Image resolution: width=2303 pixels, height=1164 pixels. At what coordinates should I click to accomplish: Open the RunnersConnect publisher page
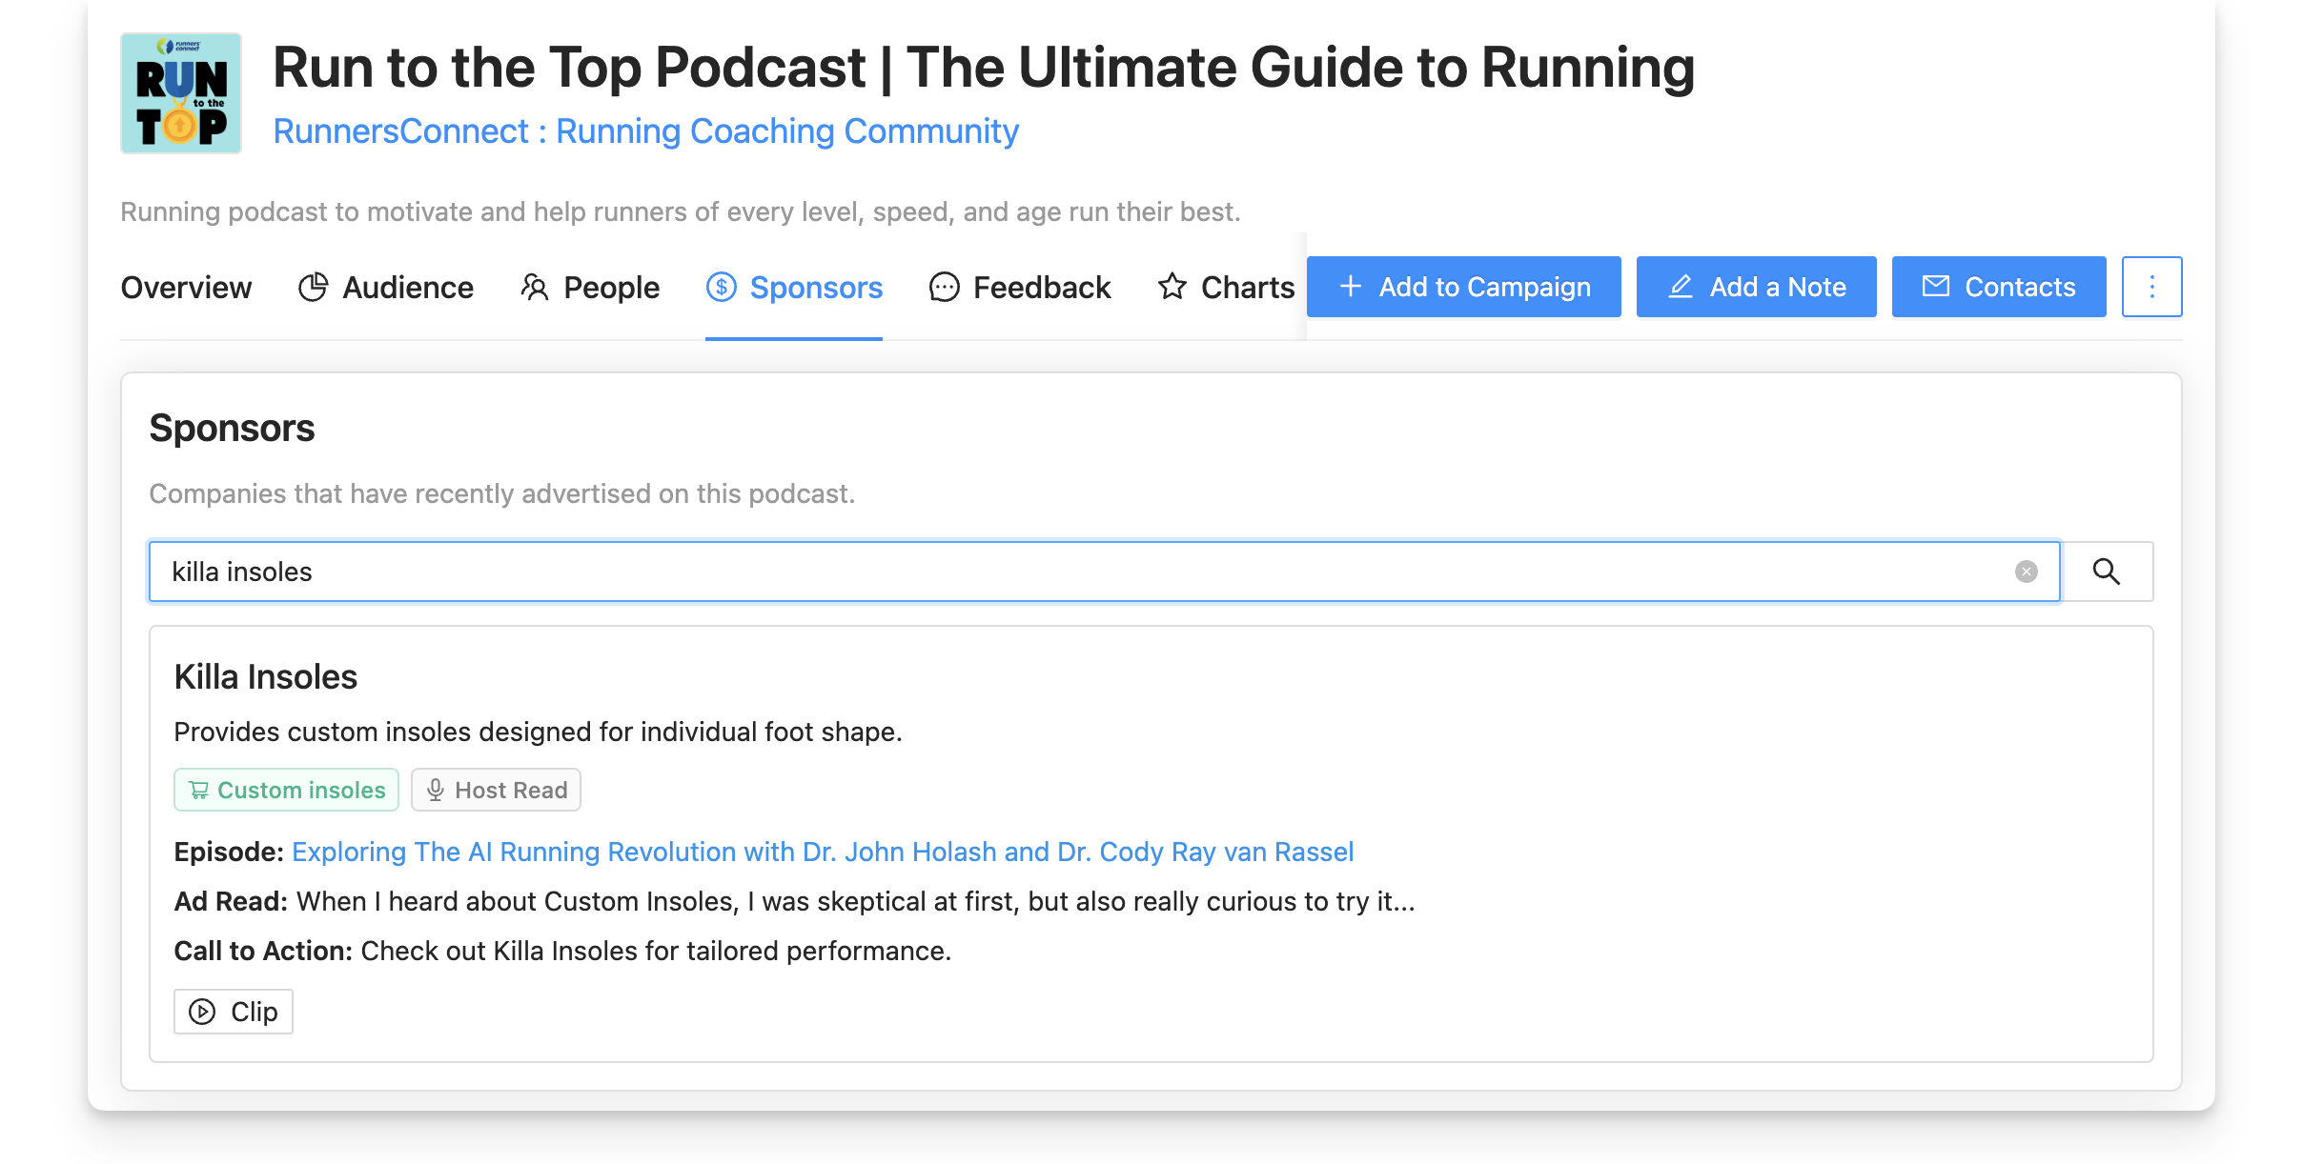[645, 130]
